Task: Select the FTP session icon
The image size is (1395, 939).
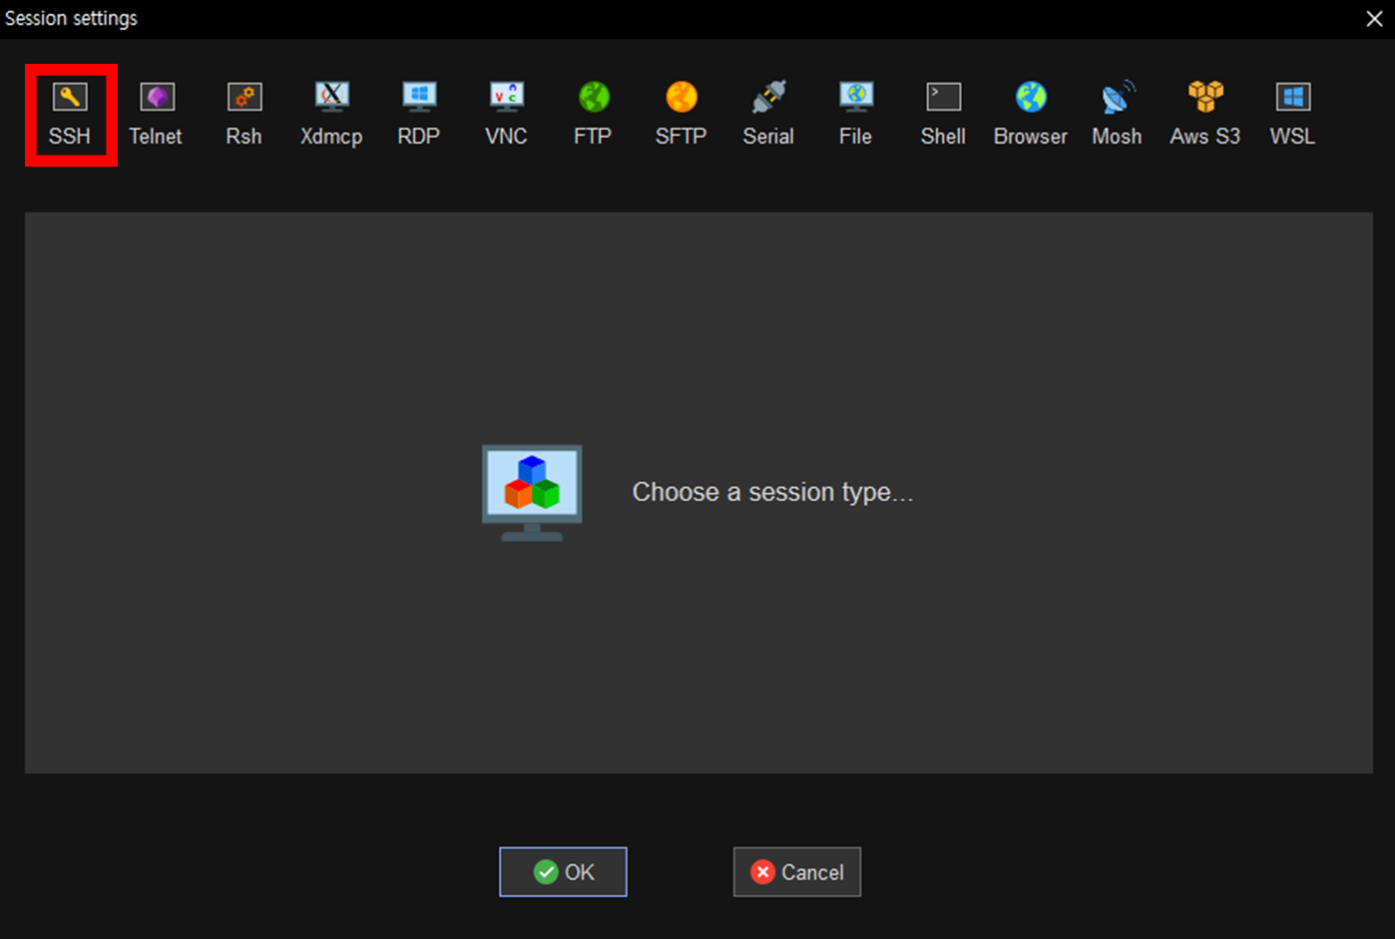Action: pyautogui.click(x=593, y=115)
